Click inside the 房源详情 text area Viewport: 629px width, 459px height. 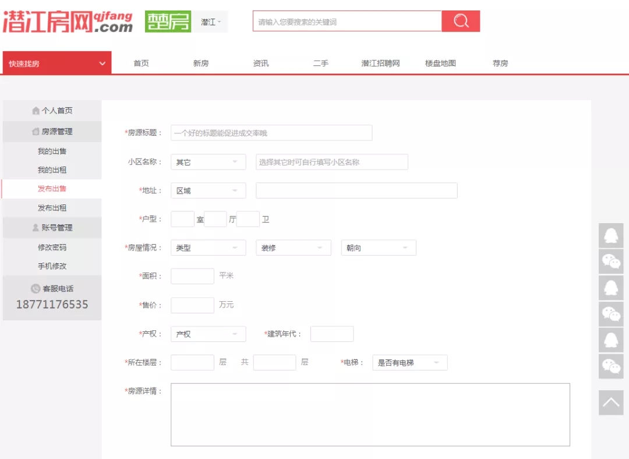(x=370, y=415)
